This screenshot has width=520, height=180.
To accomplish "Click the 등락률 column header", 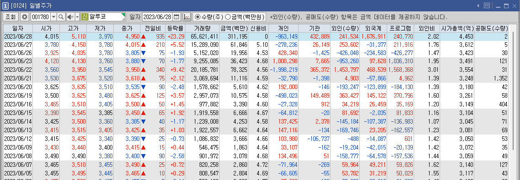I will [x=175, y=28].
